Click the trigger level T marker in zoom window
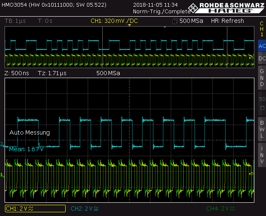This screenshot has height=216, width=266. [x=251, y=174]
